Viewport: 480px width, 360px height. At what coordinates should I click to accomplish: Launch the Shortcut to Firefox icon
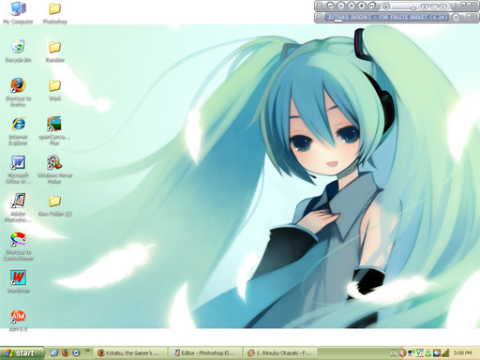pyautogui.click(x=18, y=92)
